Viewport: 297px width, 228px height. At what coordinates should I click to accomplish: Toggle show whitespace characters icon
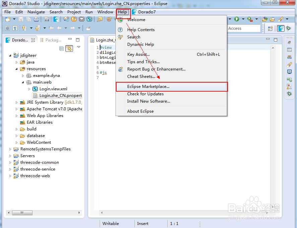(15, 28)
